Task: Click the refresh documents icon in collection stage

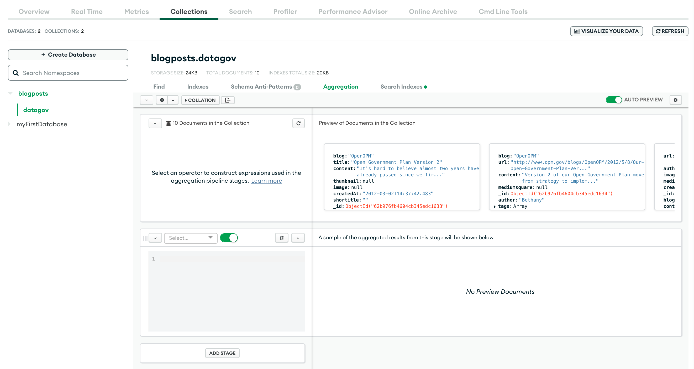Action: [x=298, y=123]
